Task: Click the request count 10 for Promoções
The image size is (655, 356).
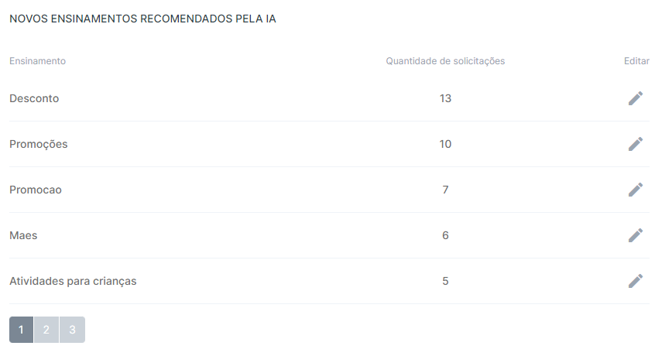Action: 445,144
